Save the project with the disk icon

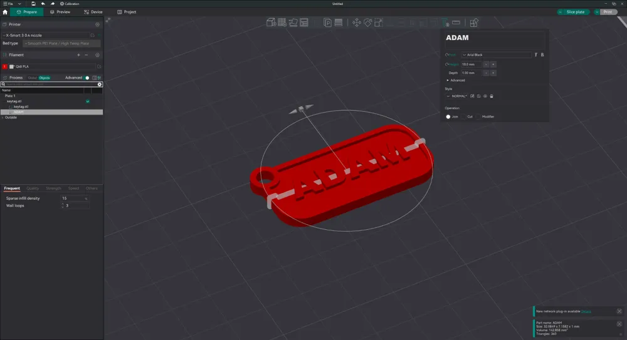tap(33, 4)
